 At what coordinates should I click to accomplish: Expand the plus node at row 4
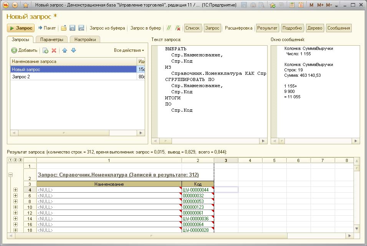coord(15,190)
